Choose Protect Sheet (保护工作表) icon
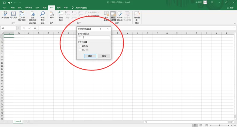The image size is (237, 127). 106,16
